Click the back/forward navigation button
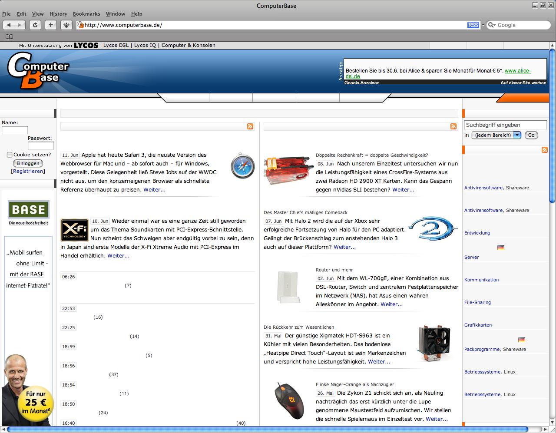556x433 pixels. click(14, 25)
